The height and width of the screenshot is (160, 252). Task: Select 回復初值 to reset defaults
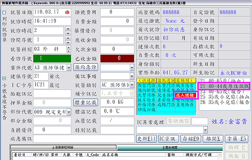[x=147, y=110]
